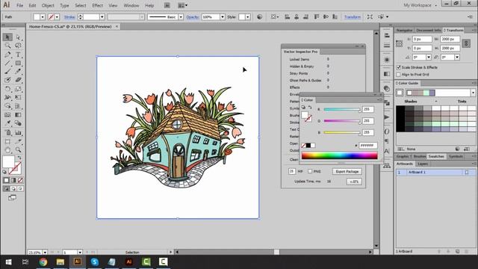Open the Style dropdown
Image resolution: width=478 pixels, height=269 pixels.
point(248,17)
